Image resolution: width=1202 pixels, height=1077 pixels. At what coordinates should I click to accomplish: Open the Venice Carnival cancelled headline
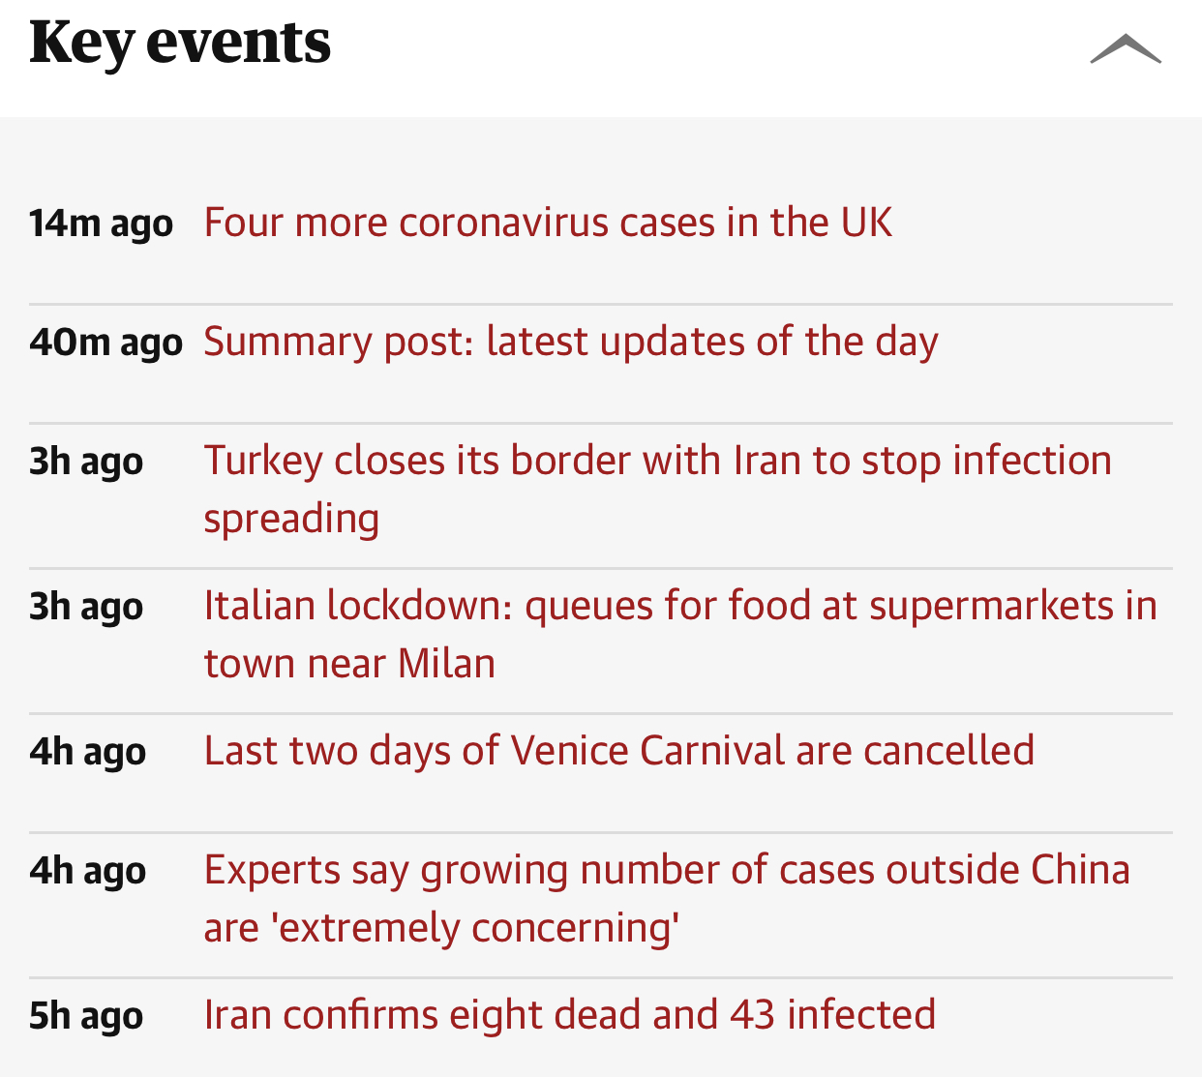(x=618, y=751)
